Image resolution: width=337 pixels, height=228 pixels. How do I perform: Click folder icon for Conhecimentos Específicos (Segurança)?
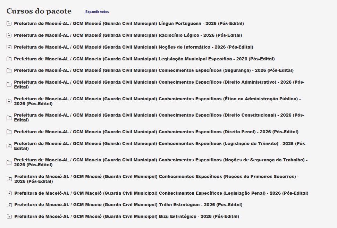click(9, 71)
